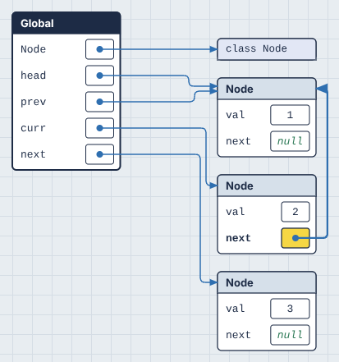Click header of Node with val 2
339x362 pixels.
pyautogui.click(x=267, y=186)
